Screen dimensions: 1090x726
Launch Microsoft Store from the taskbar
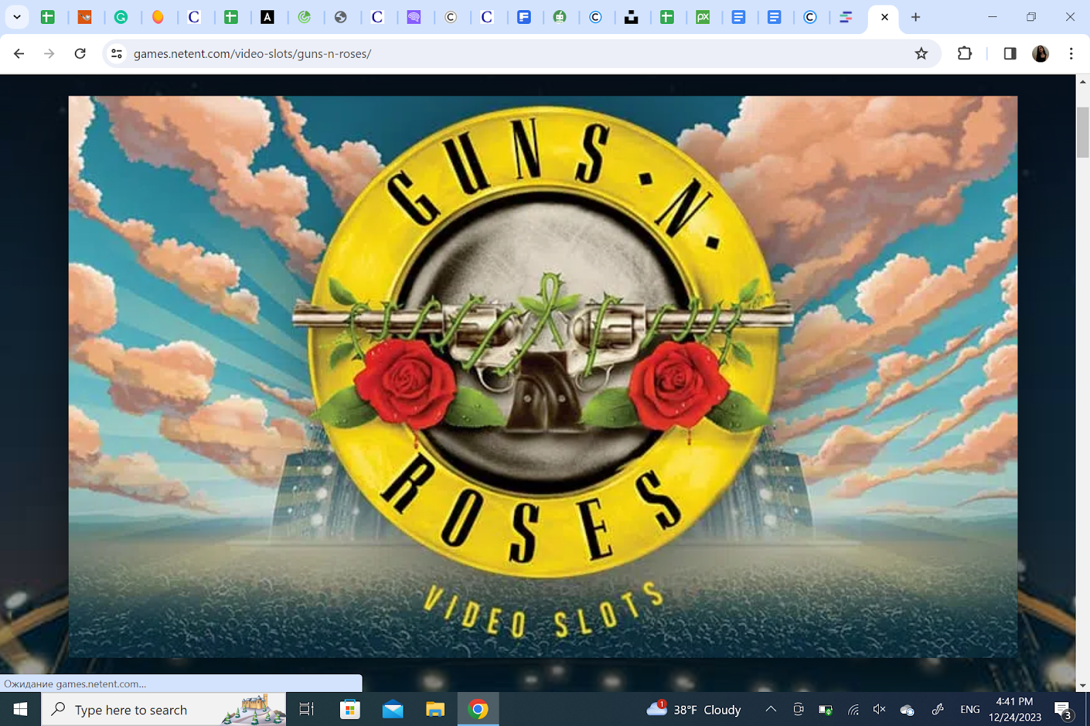349,710
